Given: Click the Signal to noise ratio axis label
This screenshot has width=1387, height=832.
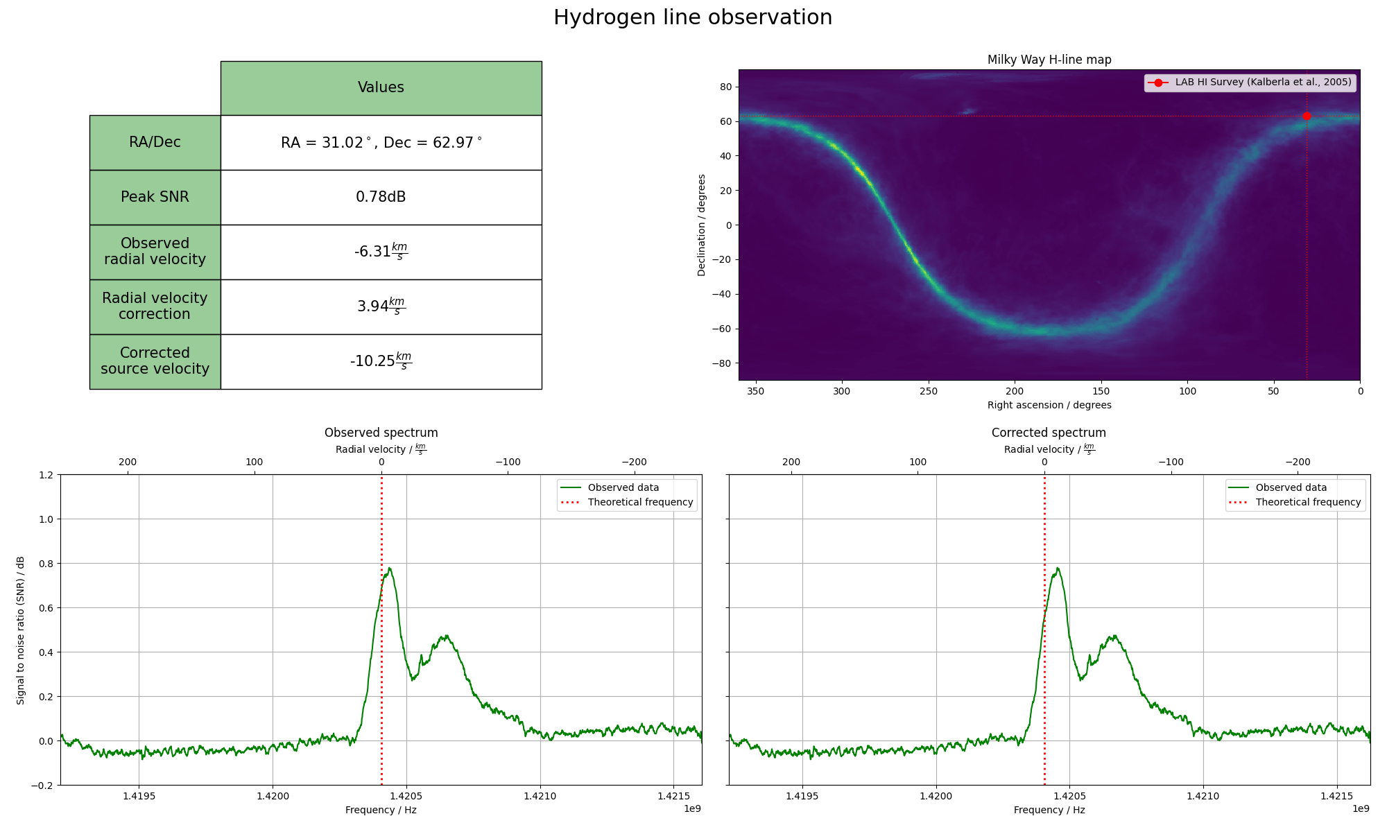Looking at the screenshot, I should (x=21, y=630).
